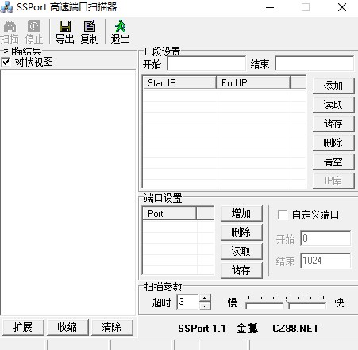The image size is (358, 350).
Task: Load the port list with 端口 读取 button
Action: coord(241,251)
